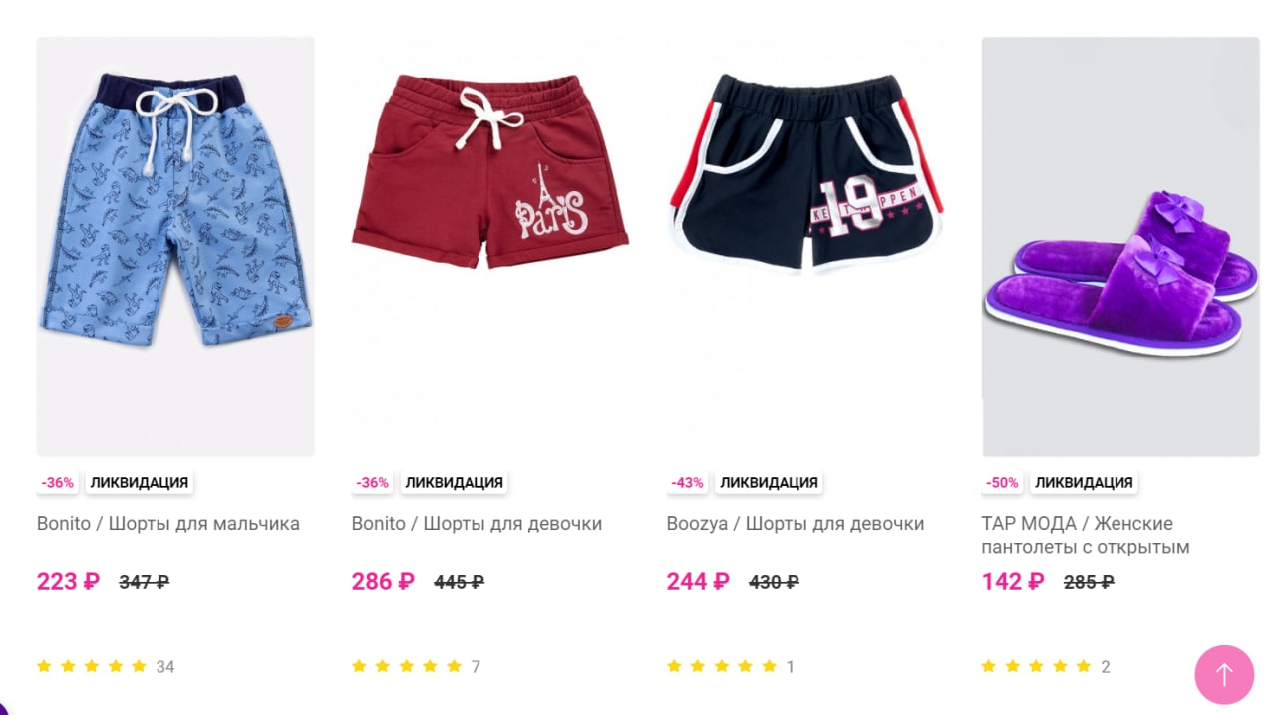Click the 142 ₽ slippers price
The image size is (1276, 715).
tap(1013, 582)
